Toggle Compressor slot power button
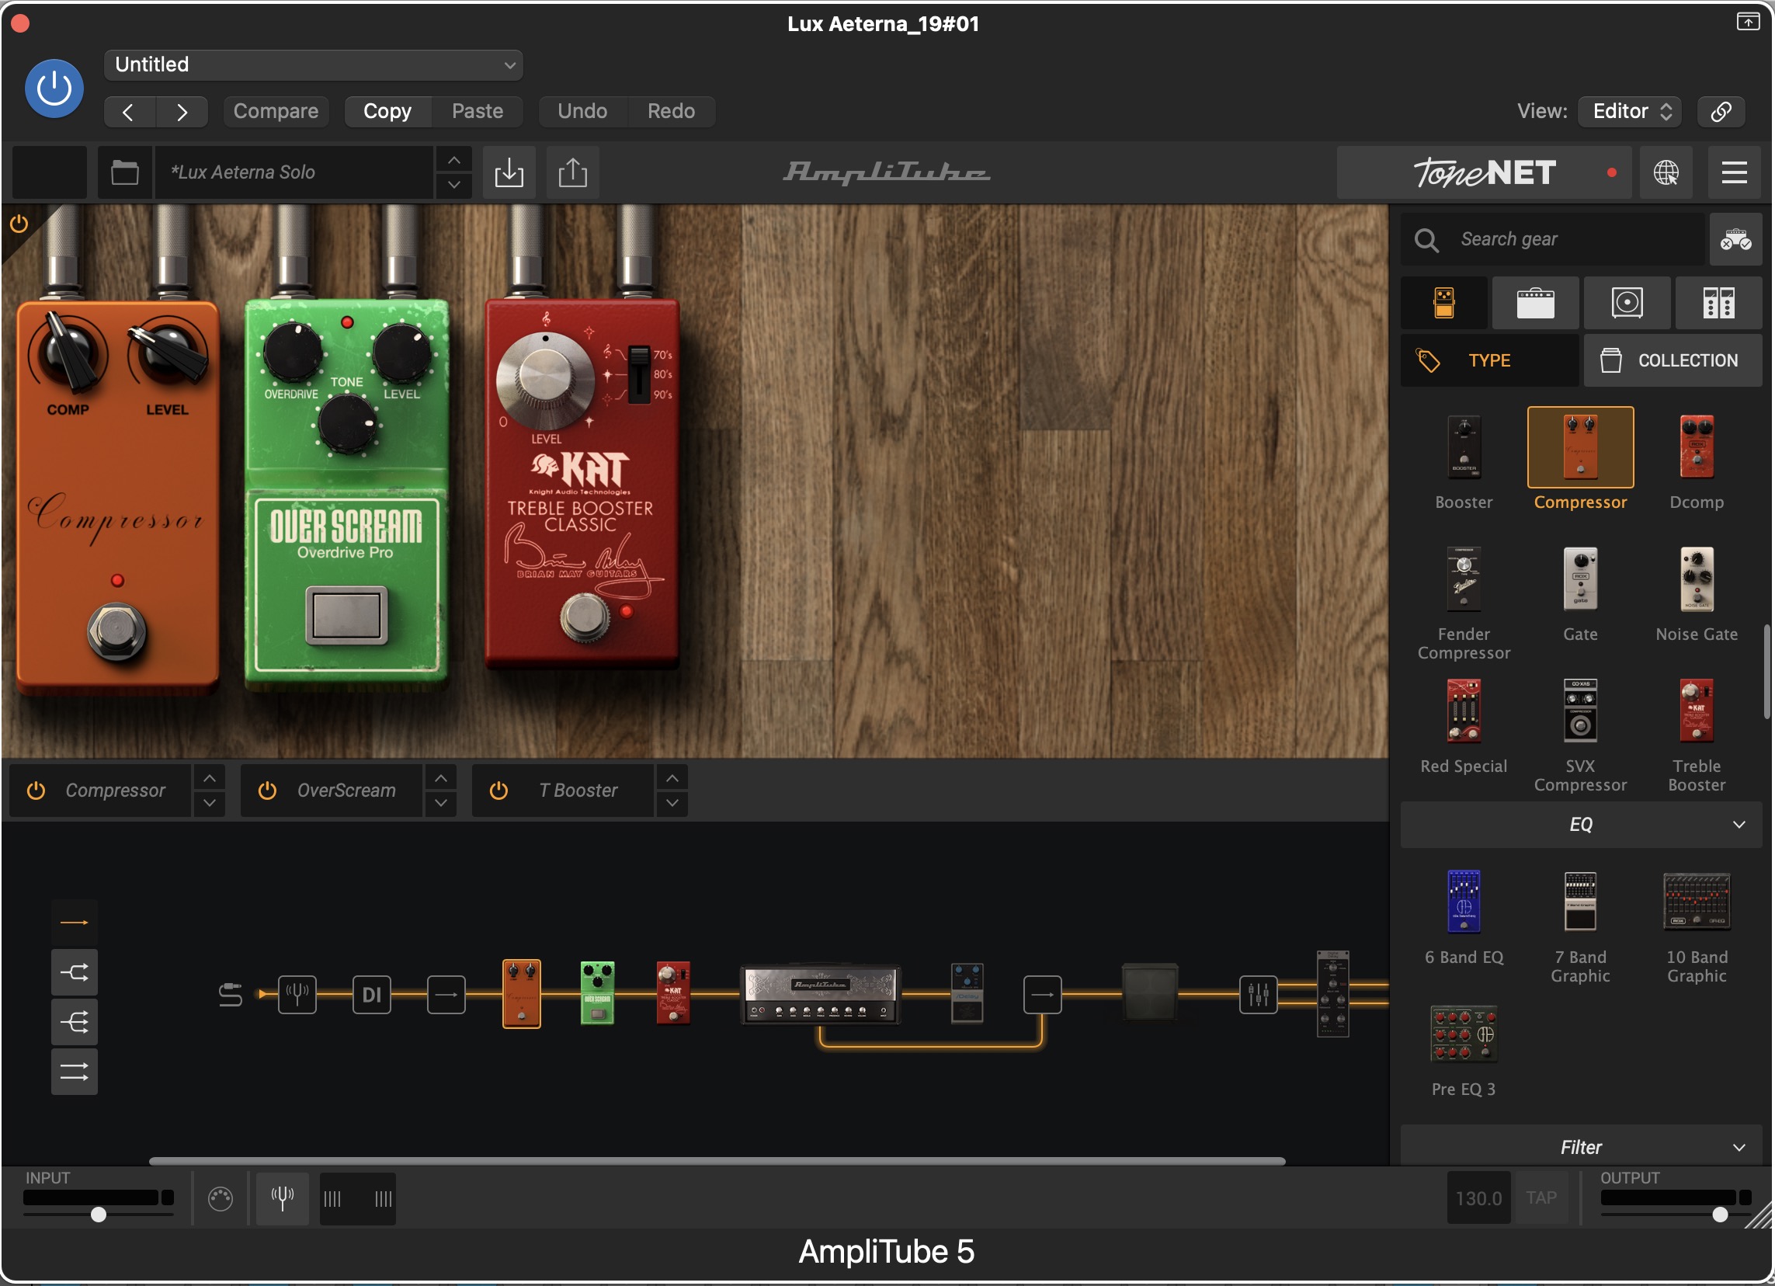Screen dimensions: 1775x1286 [x=36, y=791]
